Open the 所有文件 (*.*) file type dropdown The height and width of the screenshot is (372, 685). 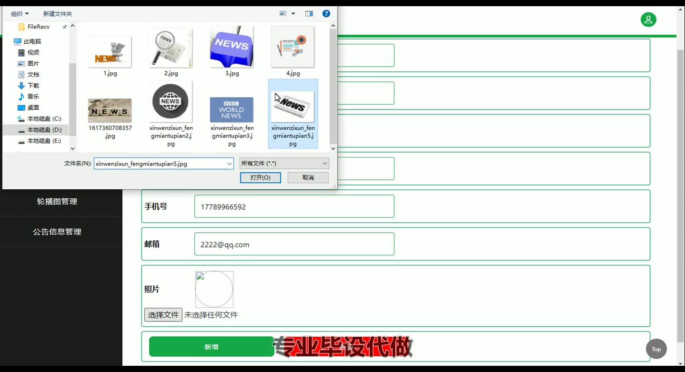[x=284, y=163]
